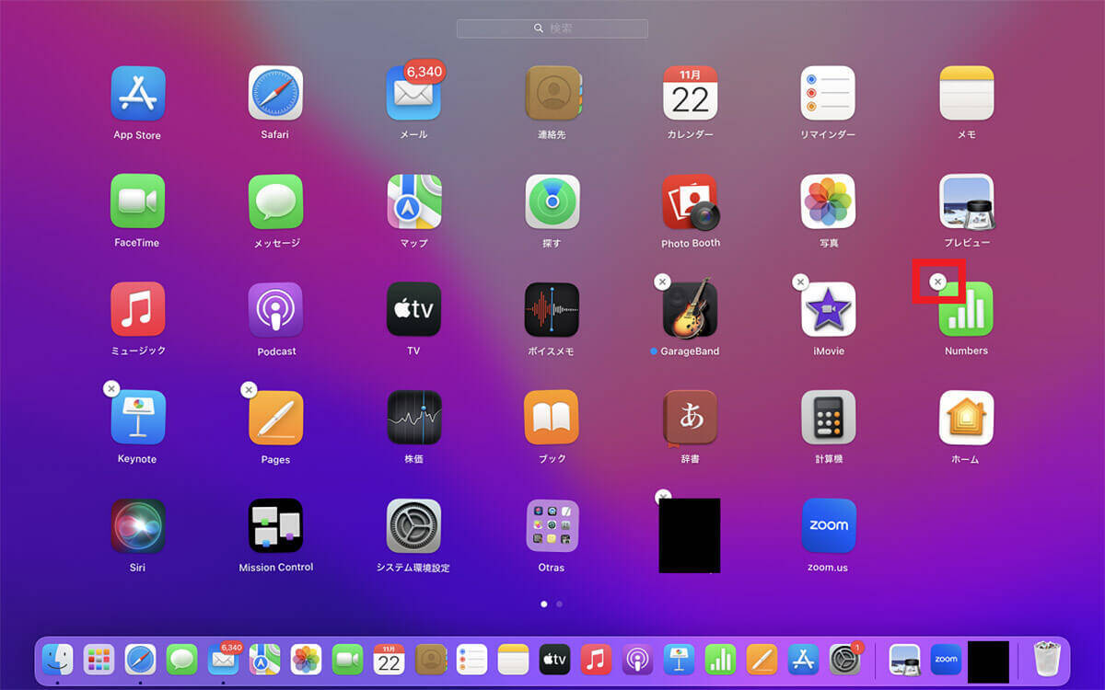
Task: Open Mission Control
Action: pyautogui.click(x=275, y=526)
